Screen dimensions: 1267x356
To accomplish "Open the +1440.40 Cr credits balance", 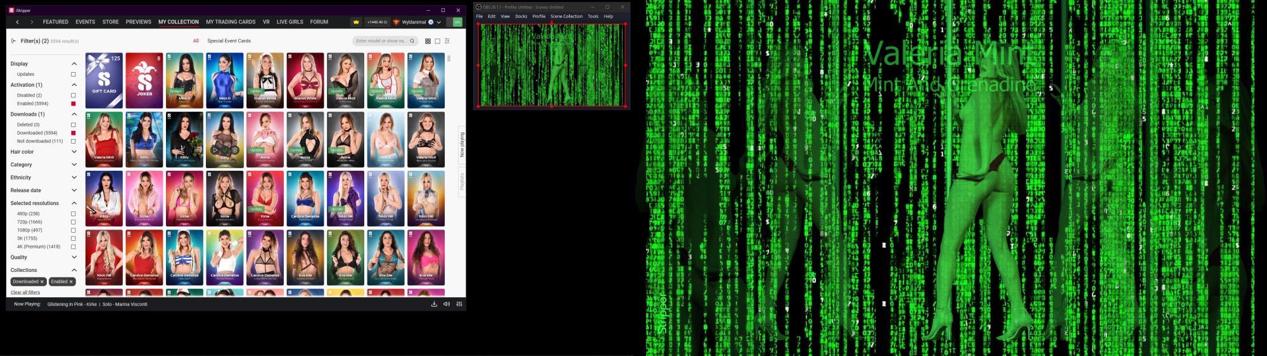I will tap(377, 22).
